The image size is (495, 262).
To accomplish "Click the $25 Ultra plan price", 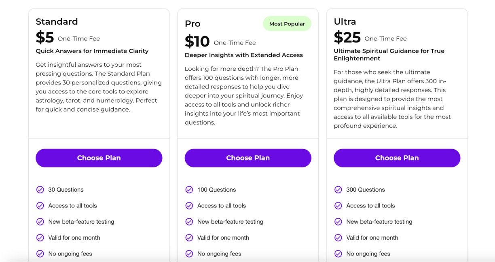I will click(347, 38).
